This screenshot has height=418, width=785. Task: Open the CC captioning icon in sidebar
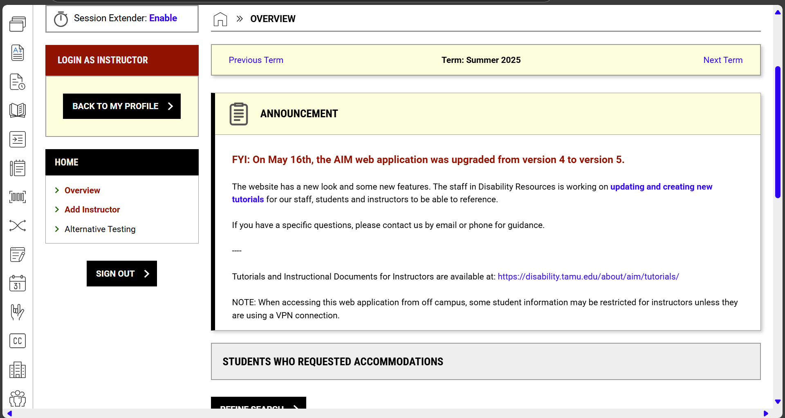18,340
